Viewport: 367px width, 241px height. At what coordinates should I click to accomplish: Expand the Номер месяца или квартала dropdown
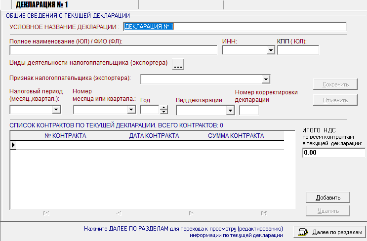[131, 110]
